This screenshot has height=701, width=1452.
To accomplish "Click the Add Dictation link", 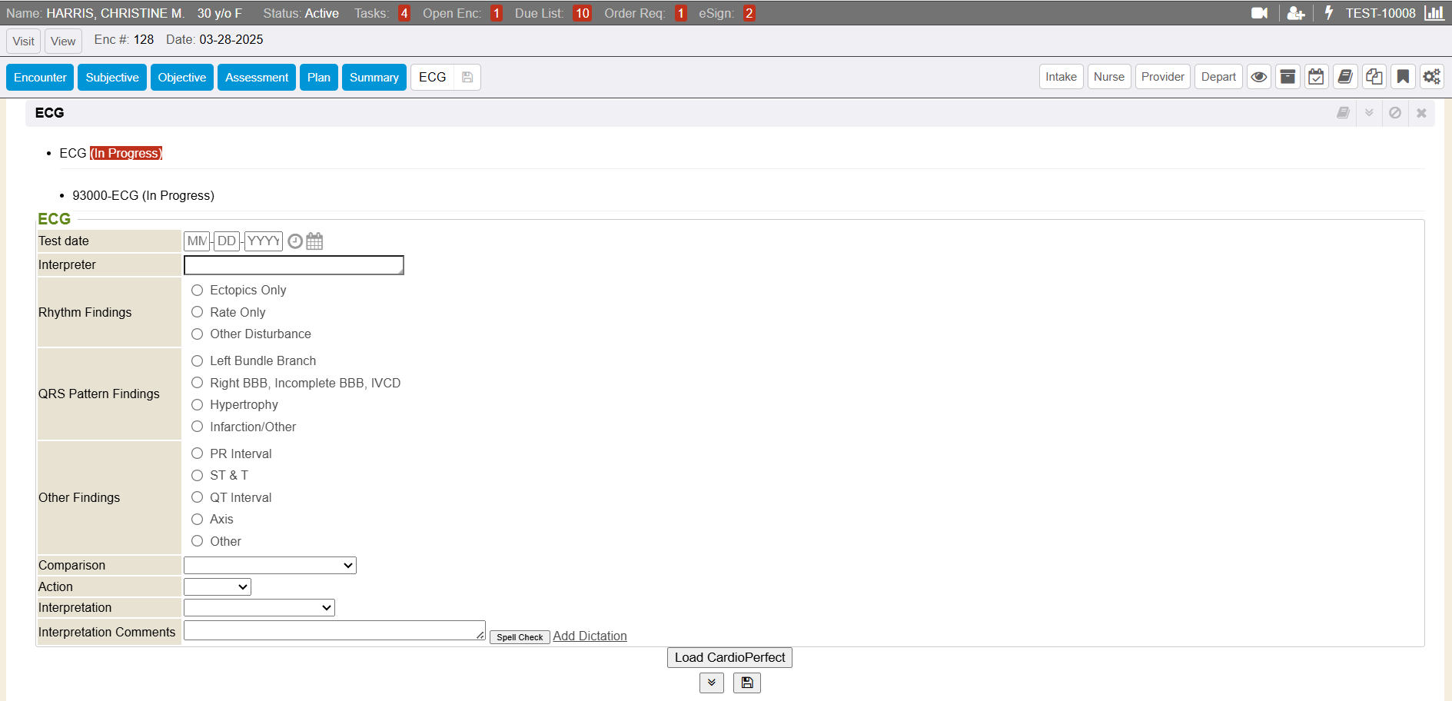I will tap(590, 636).
